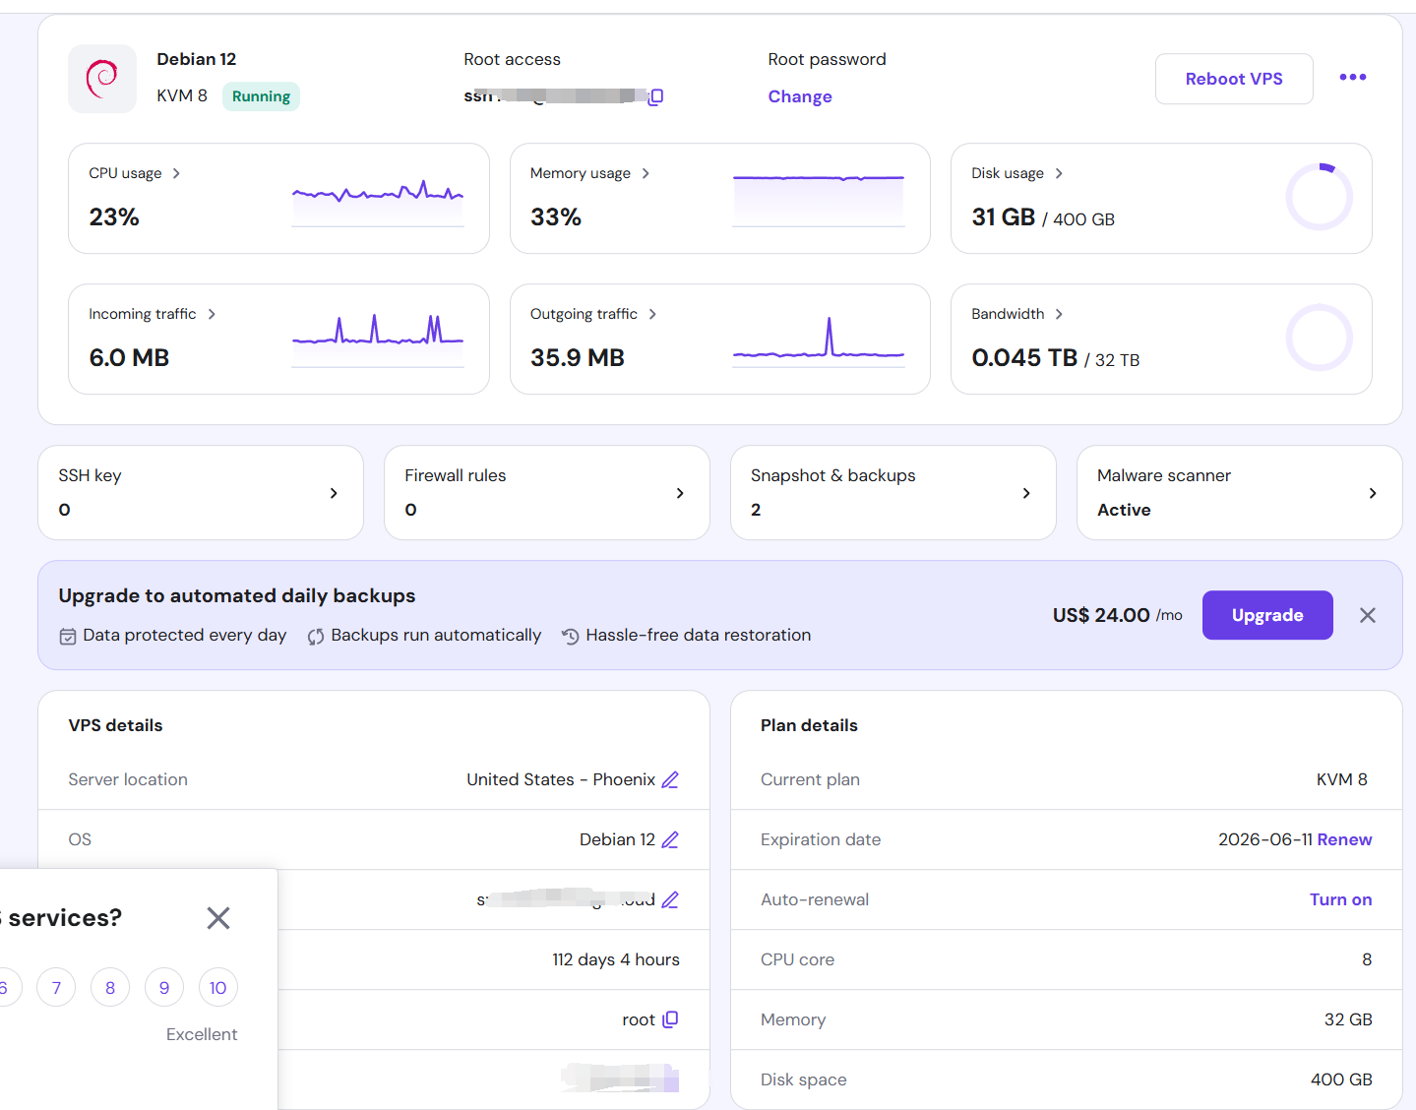Copy the root access SSH command
The image size is (1416, 1110).
point(656,96)
